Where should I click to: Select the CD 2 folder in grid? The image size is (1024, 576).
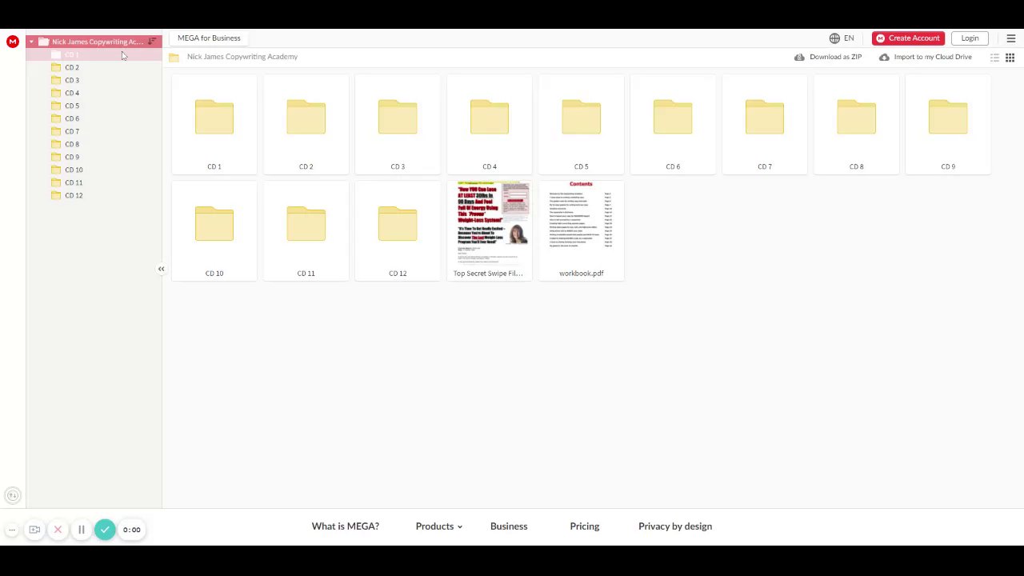tap(306, 124)
